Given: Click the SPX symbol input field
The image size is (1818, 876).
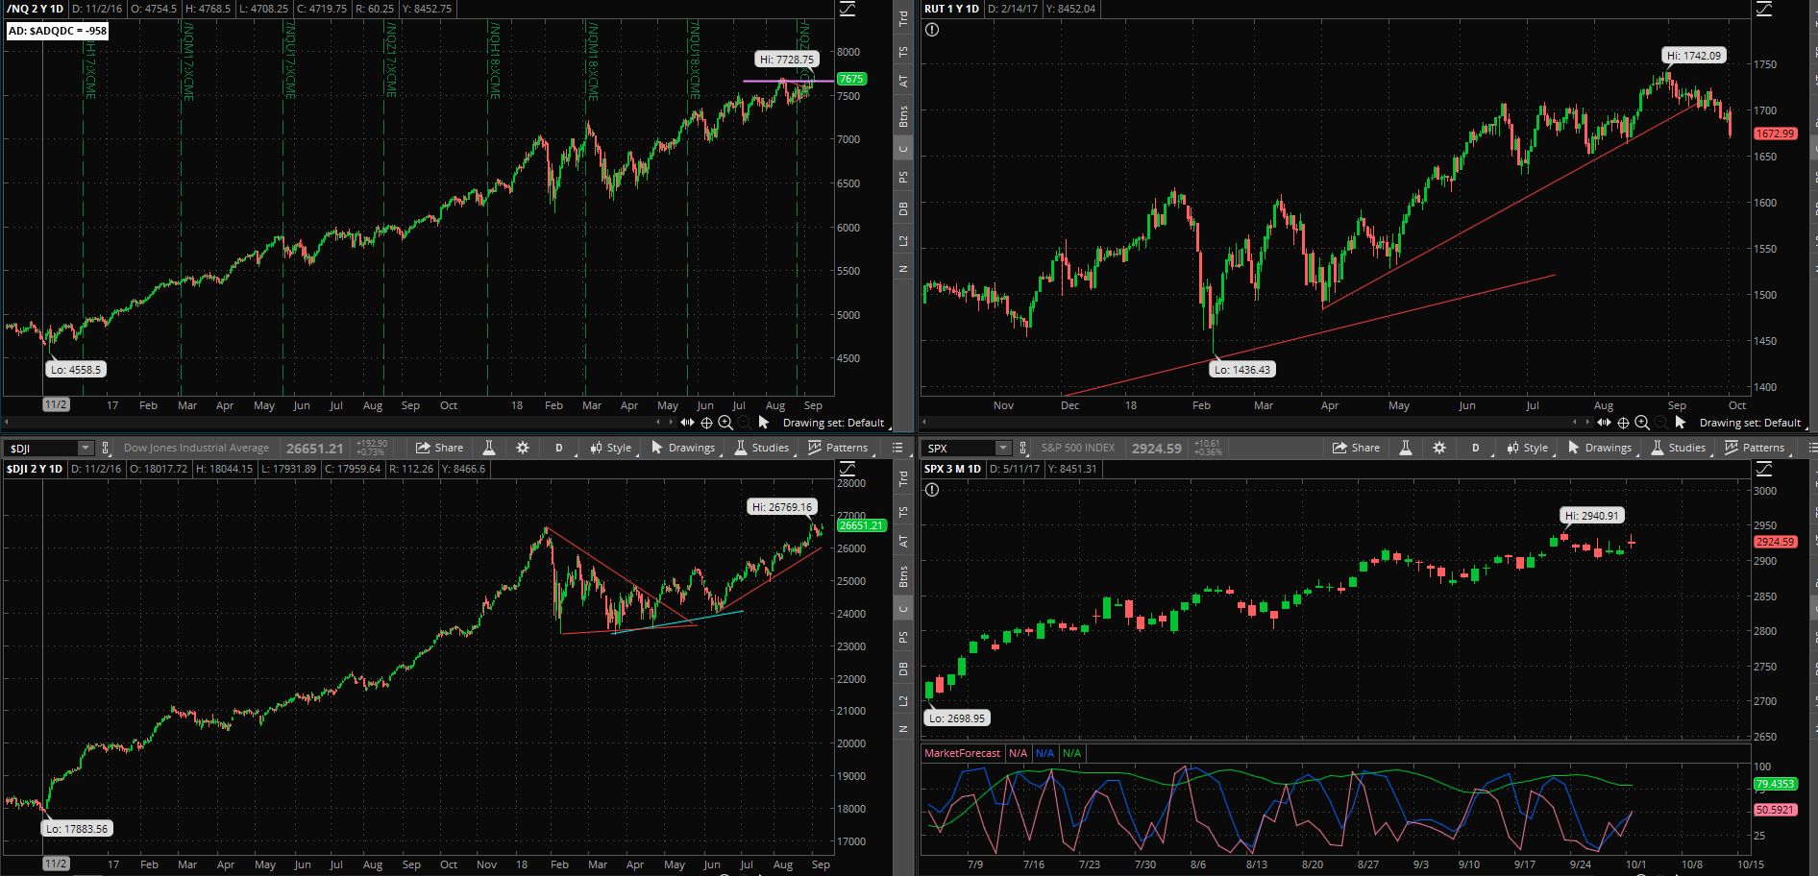Looking at the screenshot, I should (959, 448).
